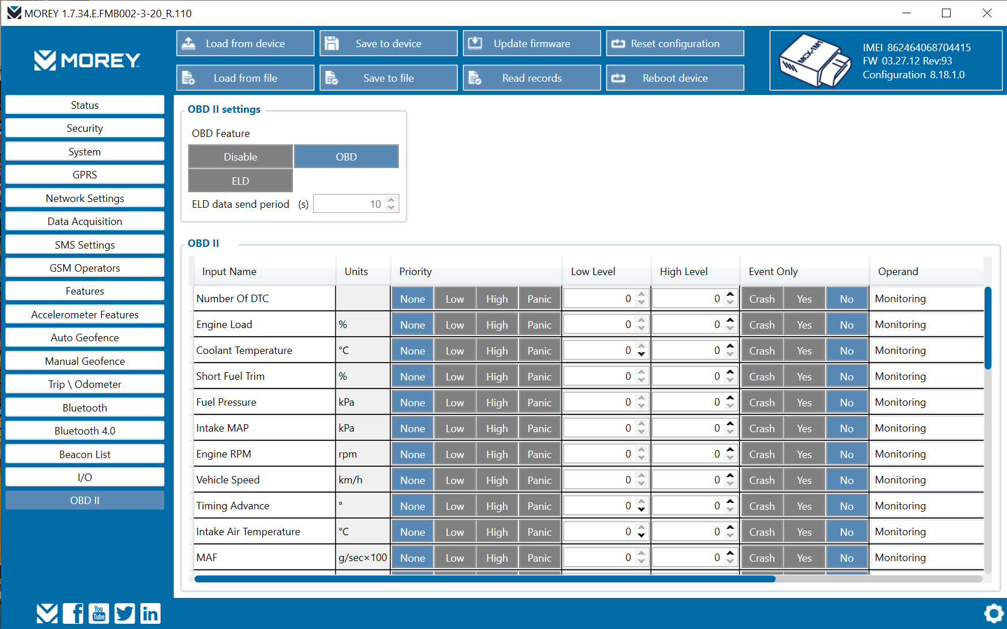Decrease ELD data send period value

click(x=391, y=208)
